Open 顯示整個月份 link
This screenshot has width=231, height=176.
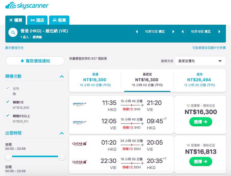coord(14,48)
